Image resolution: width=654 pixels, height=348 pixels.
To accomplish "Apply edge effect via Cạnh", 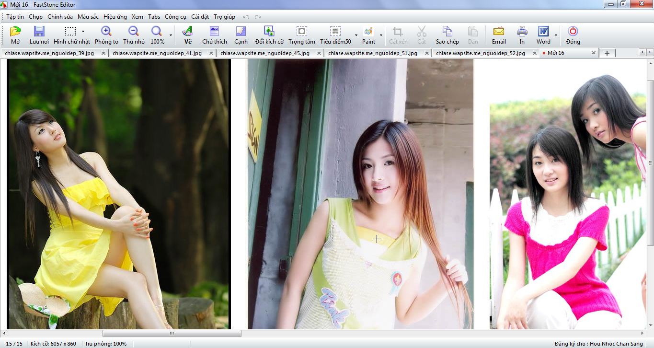I will point(241,36).
